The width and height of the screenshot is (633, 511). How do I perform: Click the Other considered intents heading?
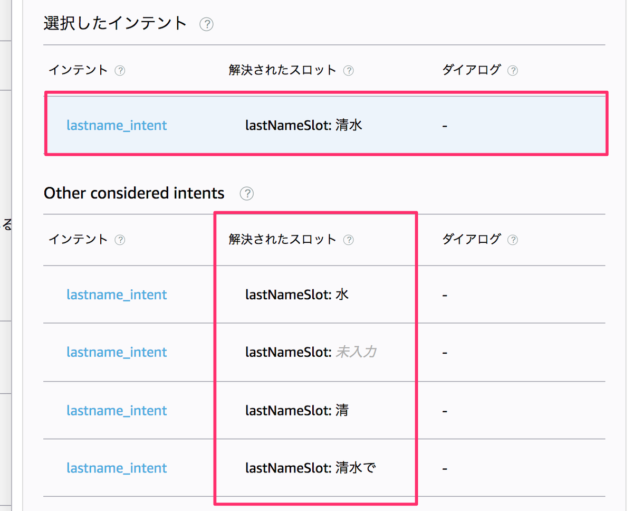coord(134,193)
